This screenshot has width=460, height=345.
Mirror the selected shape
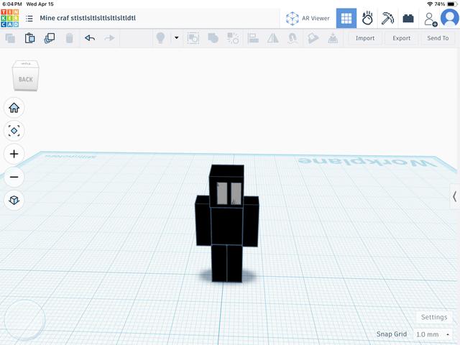tap(273, 38)
